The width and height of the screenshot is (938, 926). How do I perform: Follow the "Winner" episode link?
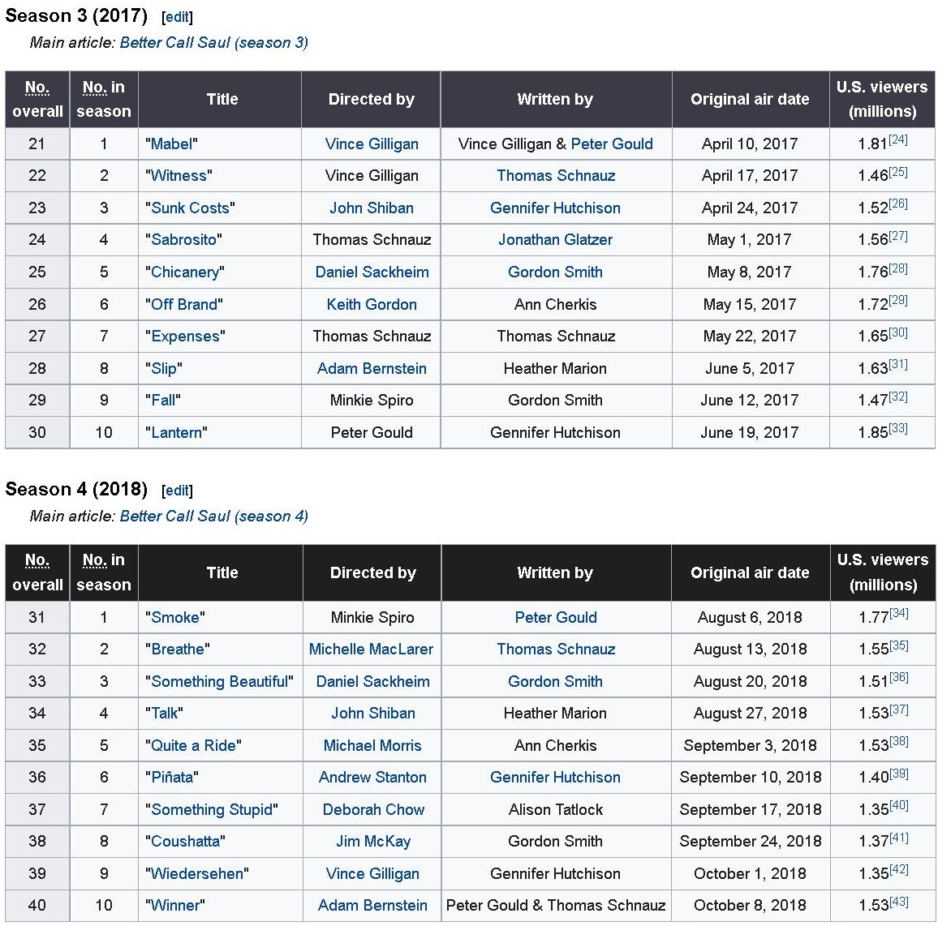tap(174, 906)
